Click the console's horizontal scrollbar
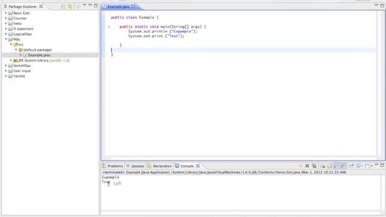Screen dimensions: 386x217 click(x=241, y=212)
